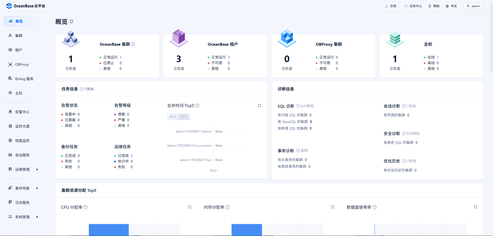
Task: Click the 正常运行 count 1 for OceanBase 集群
Action: (x=121, y=57)
